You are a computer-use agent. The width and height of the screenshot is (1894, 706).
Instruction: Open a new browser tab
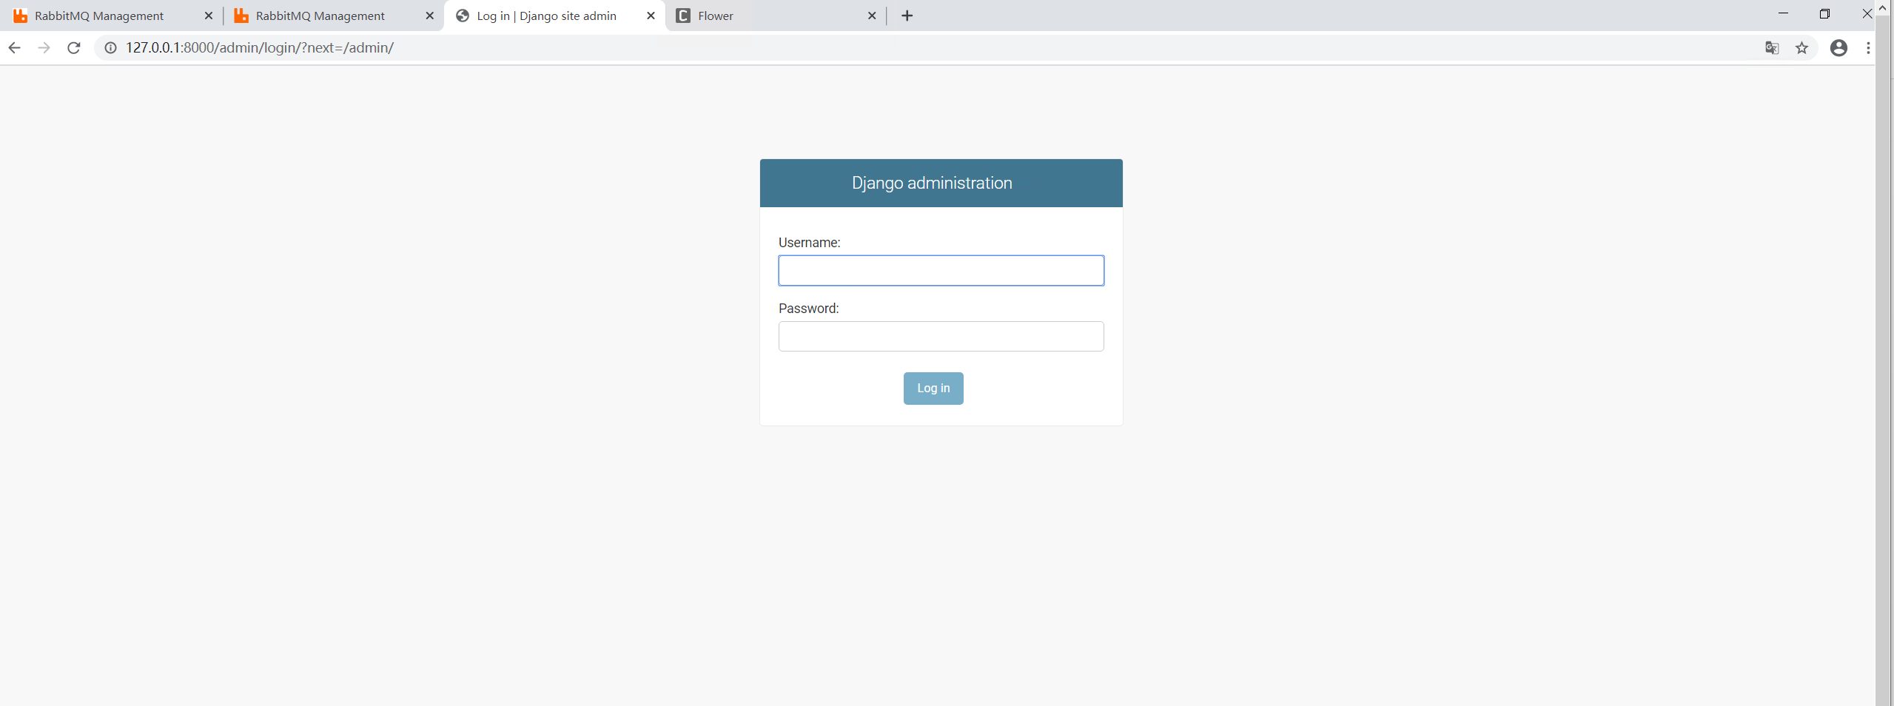(907, 16)
